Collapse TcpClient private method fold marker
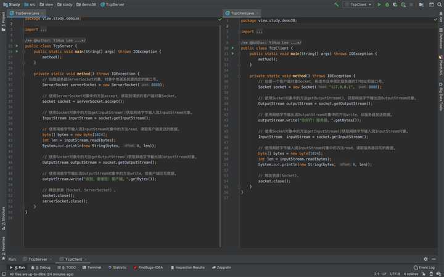 pyautogui.click(x=239, y=76)
